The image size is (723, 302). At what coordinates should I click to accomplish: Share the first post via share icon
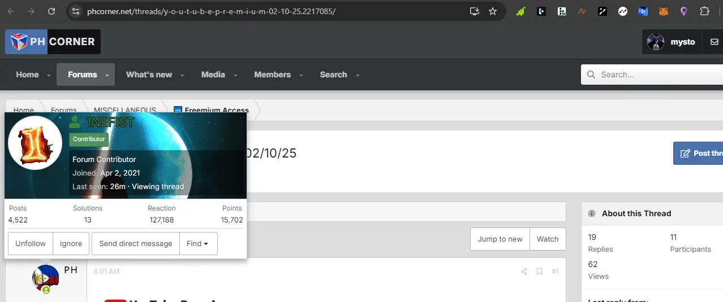[x=524, y=272]
